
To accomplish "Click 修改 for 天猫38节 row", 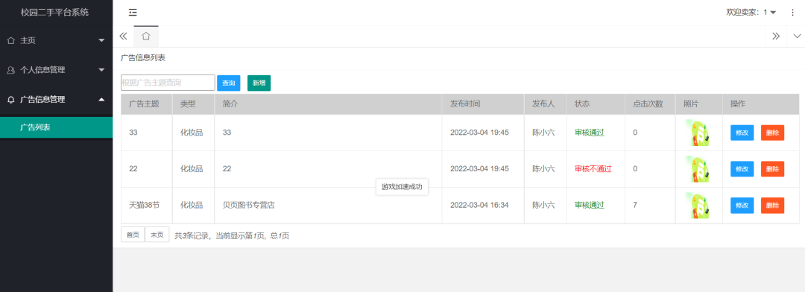I will pyautogui.click(x=742, y=206).
